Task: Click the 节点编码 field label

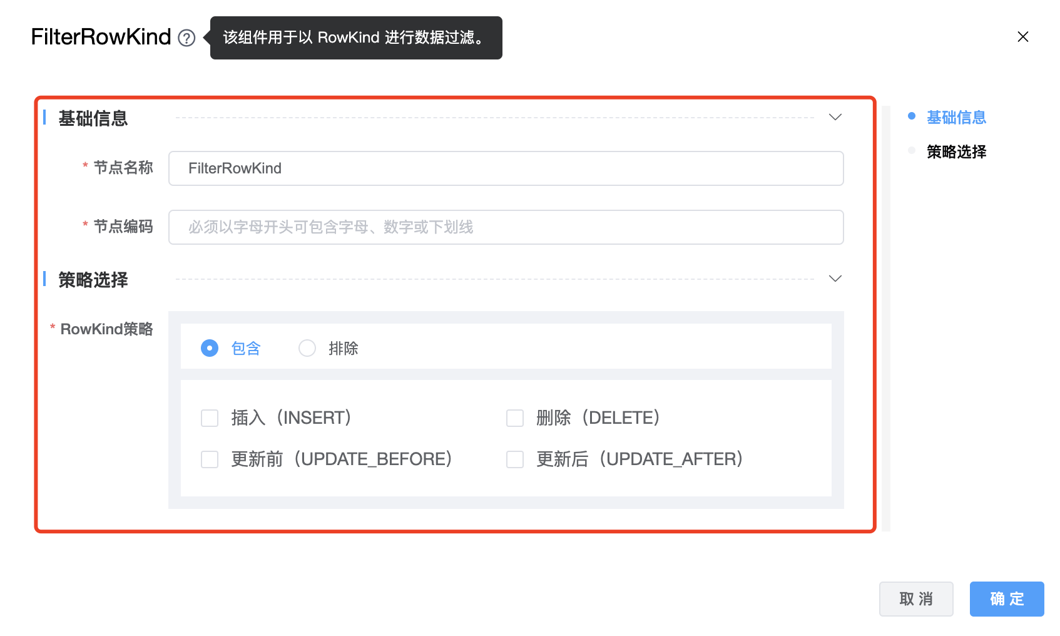Action: tap(123, 227)
